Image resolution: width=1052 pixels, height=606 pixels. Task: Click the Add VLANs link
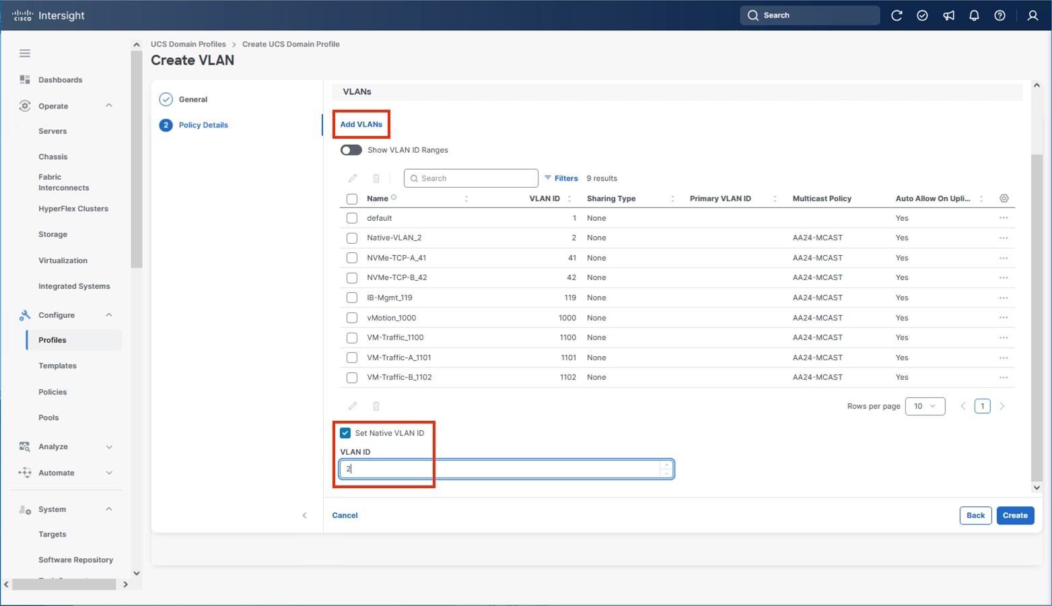click(x=361, y=125)
